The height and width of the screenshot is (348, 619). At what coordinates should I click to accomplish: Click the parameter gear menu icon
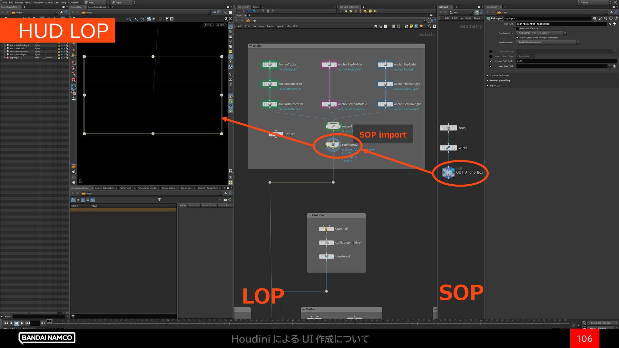pos(595,18)
